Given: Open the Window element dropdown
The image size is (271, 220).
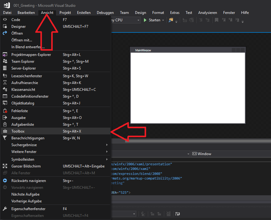Looking at the screenshot, I should coord(231,154).
